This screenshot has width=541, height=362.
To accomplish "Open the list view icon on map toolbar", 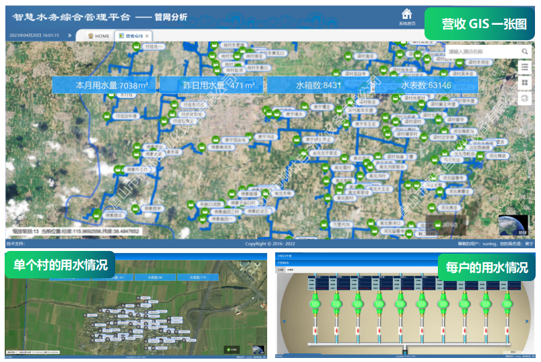I will point(525,67).
